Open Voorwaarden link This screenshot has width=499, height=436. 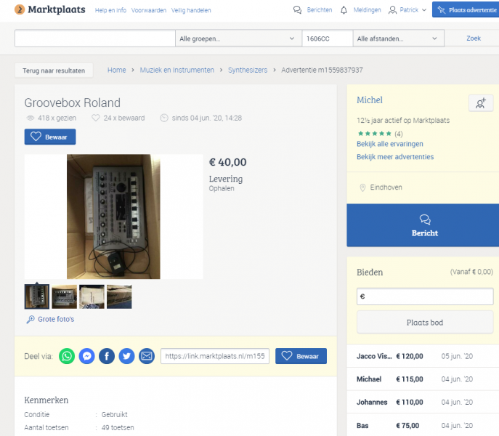point(149,10)
